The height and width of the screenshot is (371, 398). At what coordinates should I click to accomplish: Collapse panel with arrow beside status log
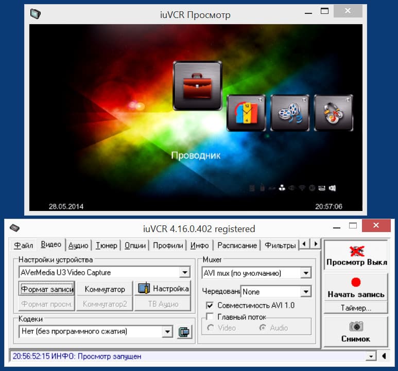[x=384, y=356]
